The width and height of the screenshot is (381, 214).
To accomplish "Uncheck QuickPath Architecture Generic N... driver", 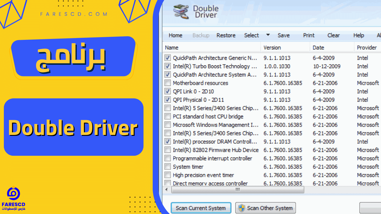I will 168,58.
